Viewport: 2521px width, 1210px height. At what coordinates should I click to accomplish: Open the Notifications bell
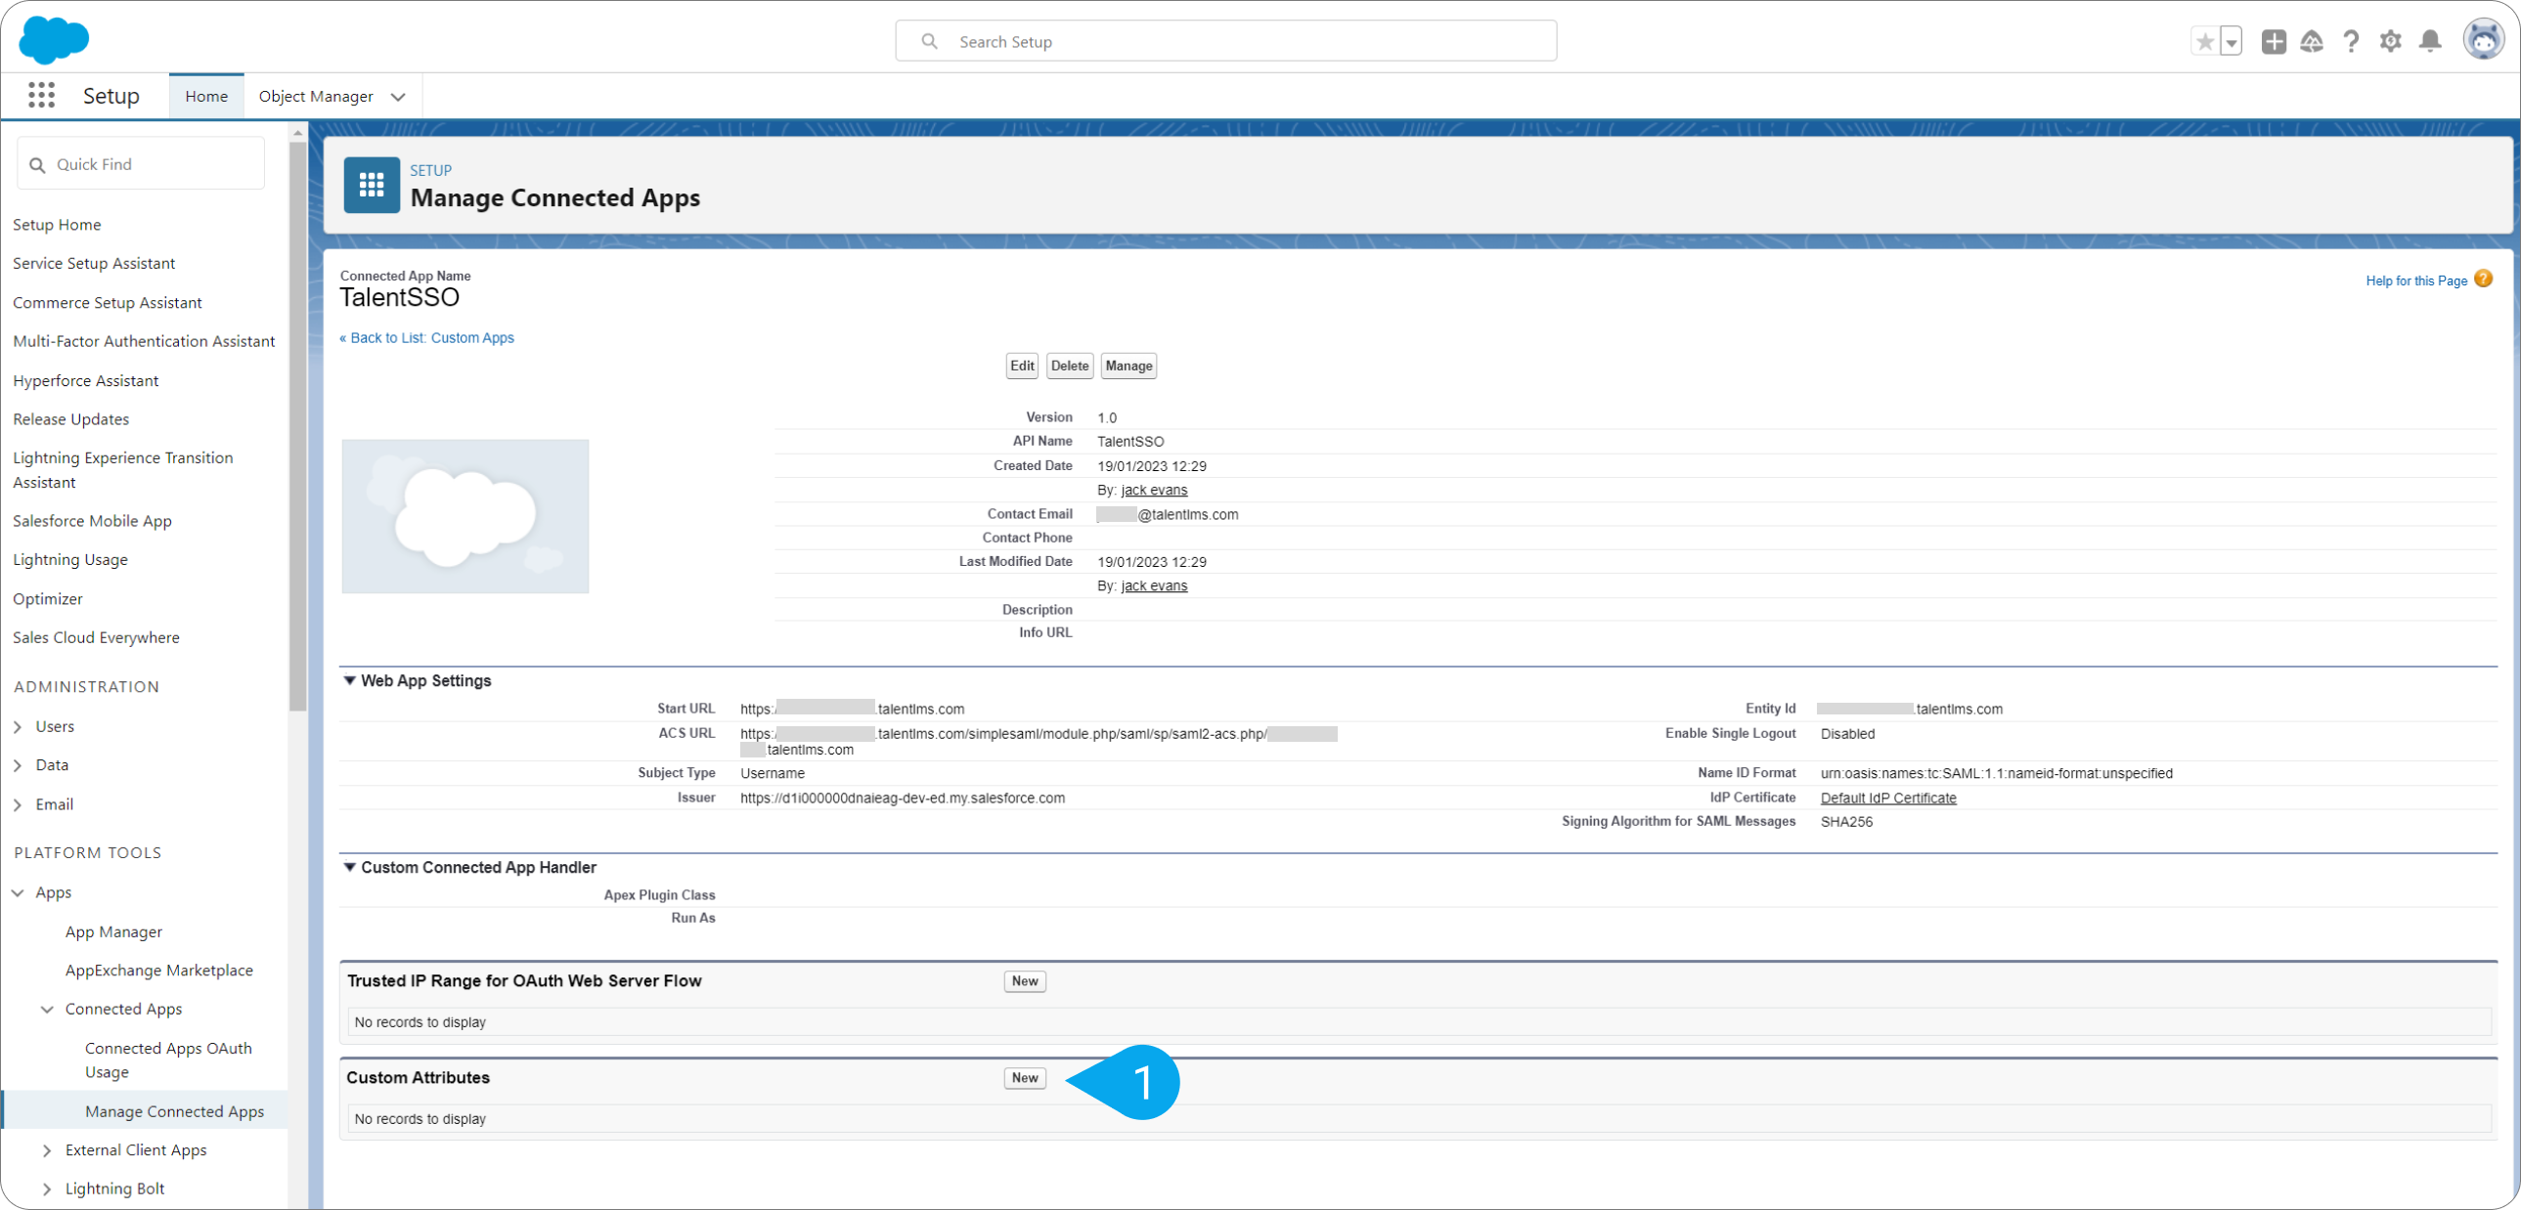[x=2430, y=41]
